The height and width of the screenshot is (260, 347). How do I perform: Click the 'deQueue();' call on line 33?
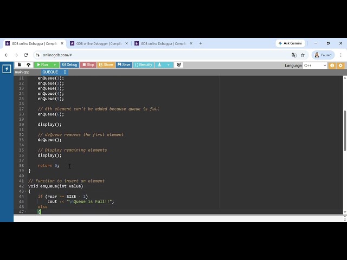pos(49,140)
